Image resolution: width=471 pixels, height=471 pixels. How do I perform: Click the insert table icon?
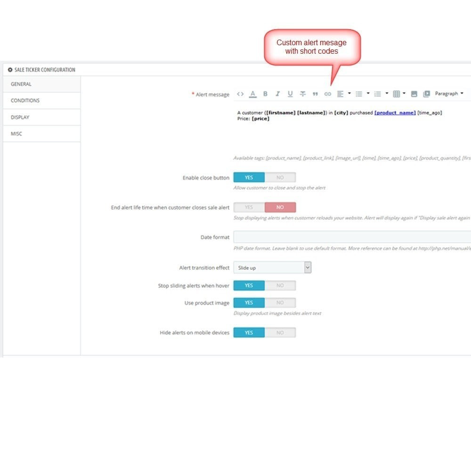(x=396, y=94)
